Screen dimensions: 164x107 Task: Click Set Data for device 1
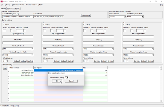click(23, 61)
